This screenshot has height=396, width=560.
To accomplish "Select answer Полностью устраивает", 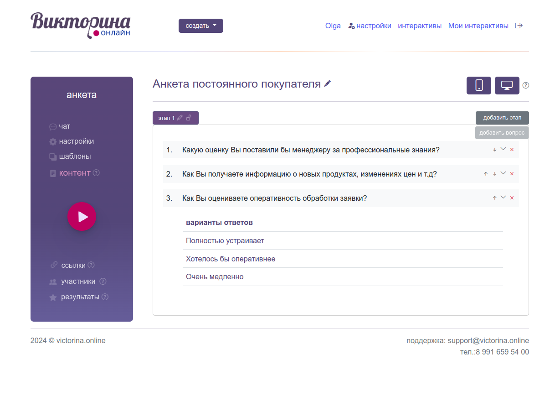I will [x=225, y=240].
